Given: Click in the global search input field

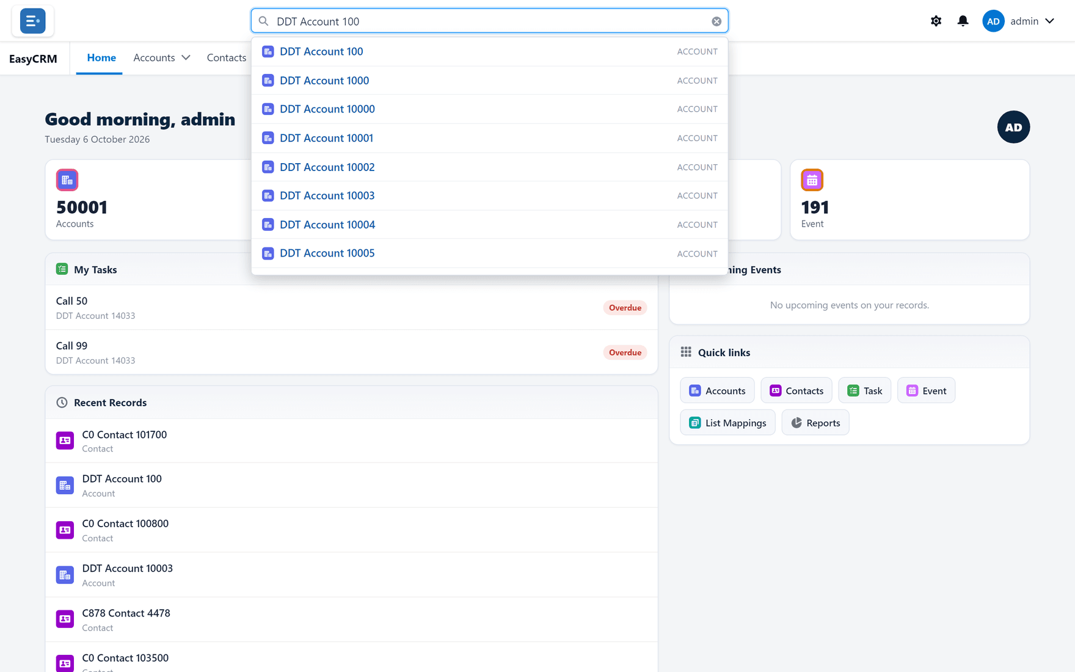Looking at the screenshot, I should tap(489, 21).
